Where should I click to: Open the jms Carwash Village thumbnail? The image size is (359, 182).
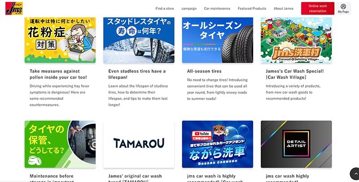(x=296, y=40)
